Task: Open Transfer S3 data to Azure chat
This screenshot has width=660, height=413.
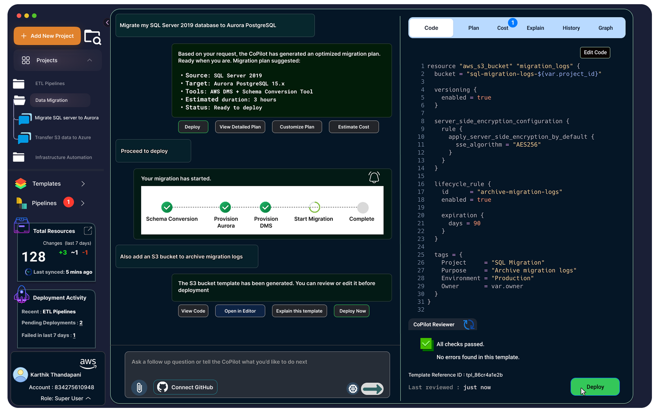Action: click(63, 137)
